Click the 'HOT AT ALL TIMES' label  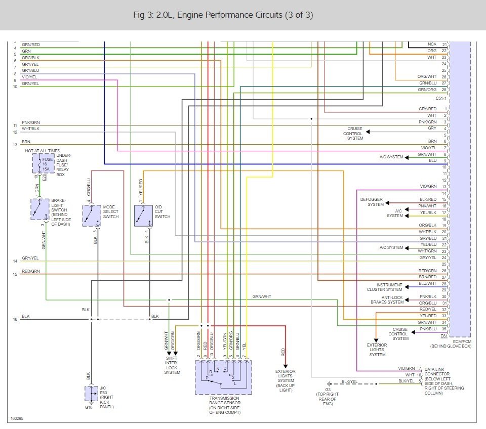coord(43,151)
